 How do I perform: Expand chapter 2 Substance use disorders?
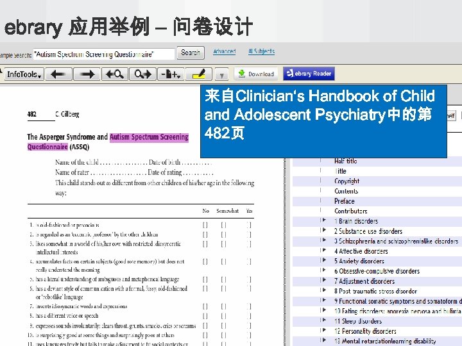(324, 230)
